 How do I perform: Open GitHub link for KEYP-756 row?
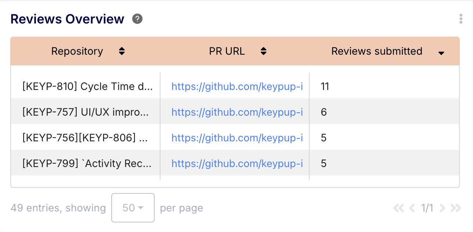(237, 138)
